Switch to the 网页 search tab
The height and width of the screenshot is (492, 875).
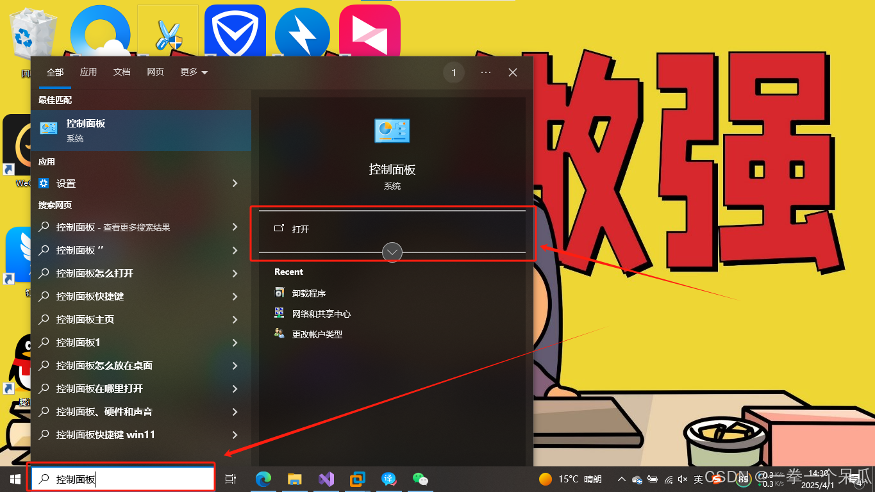[x=155, y=72]
